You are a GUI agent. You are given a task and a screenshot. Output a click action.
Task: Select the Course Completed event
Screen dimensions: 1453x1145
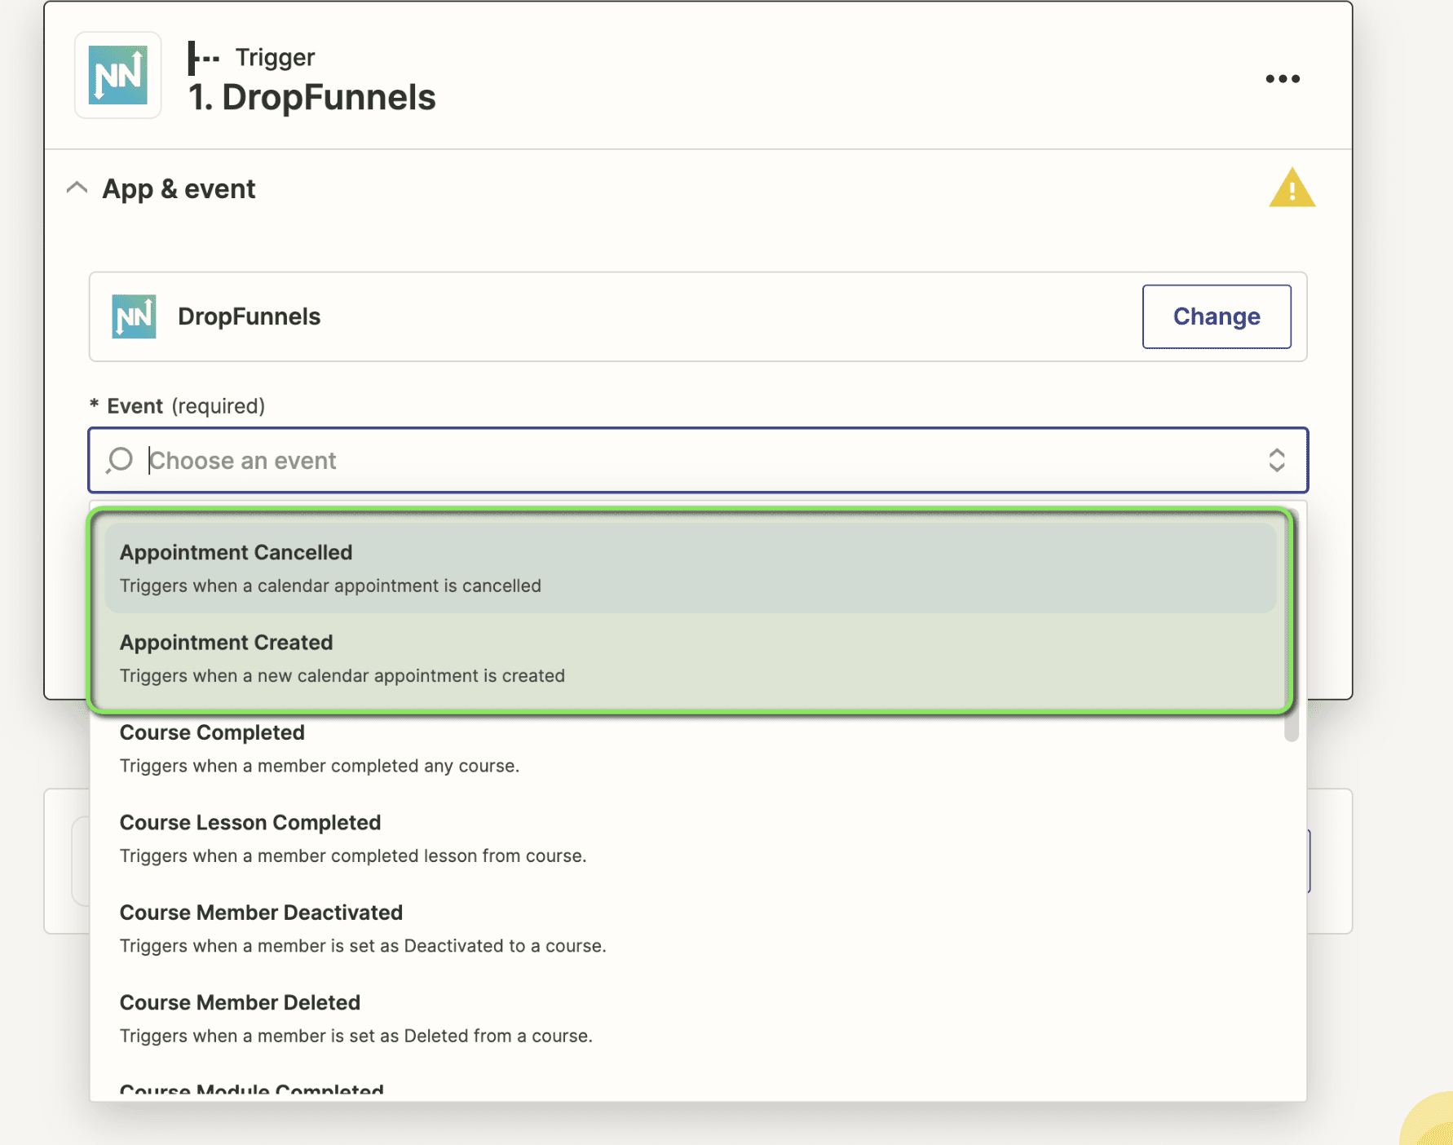point(690,748)
